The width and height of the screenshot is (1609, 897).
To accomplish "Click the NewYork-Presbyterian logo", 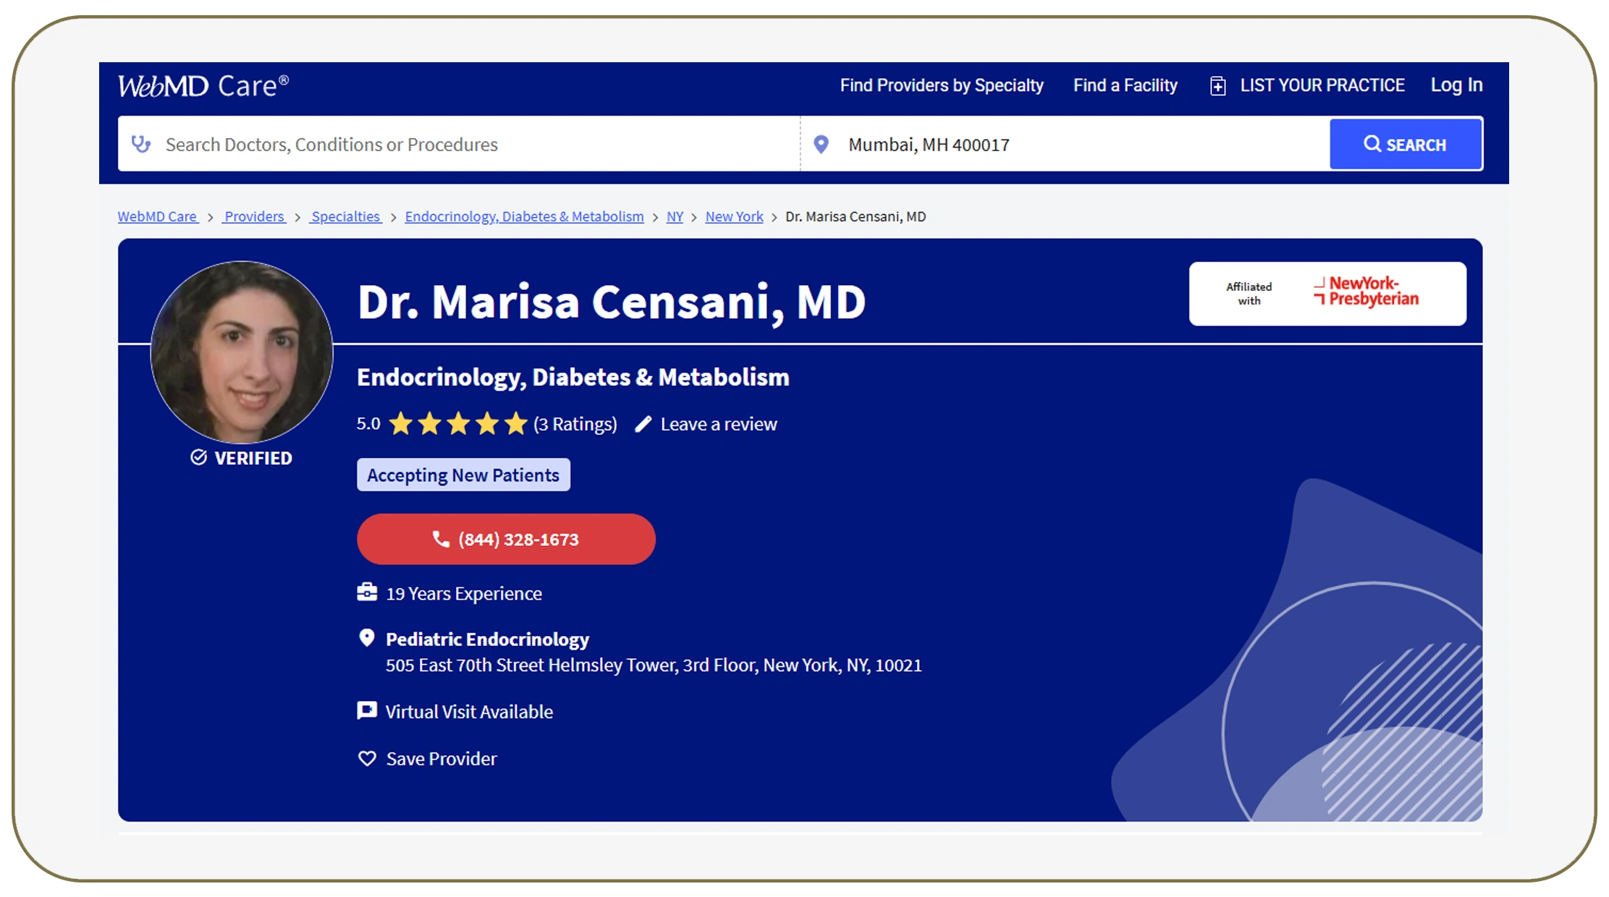I will pos(1366,292).
